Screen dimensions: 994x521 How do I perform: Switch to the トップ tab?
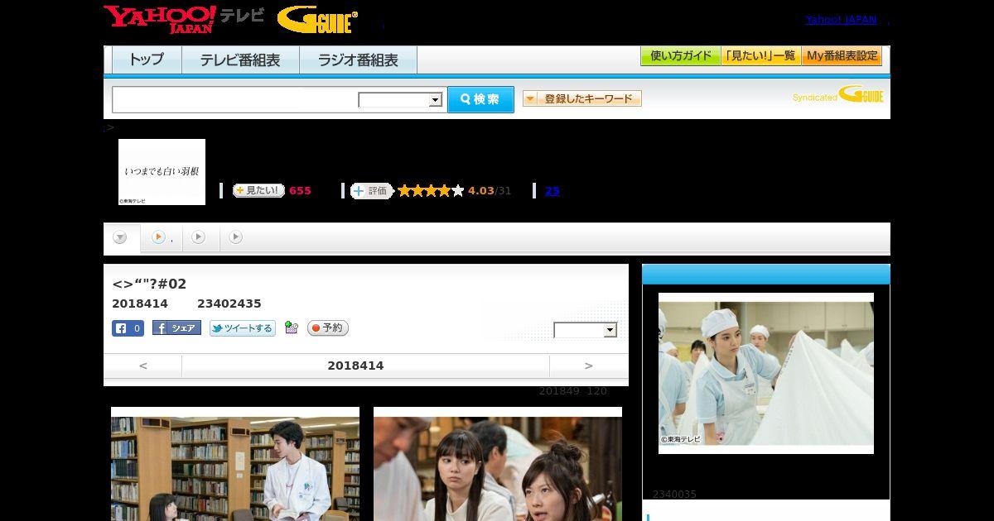[x=147, y=60]
